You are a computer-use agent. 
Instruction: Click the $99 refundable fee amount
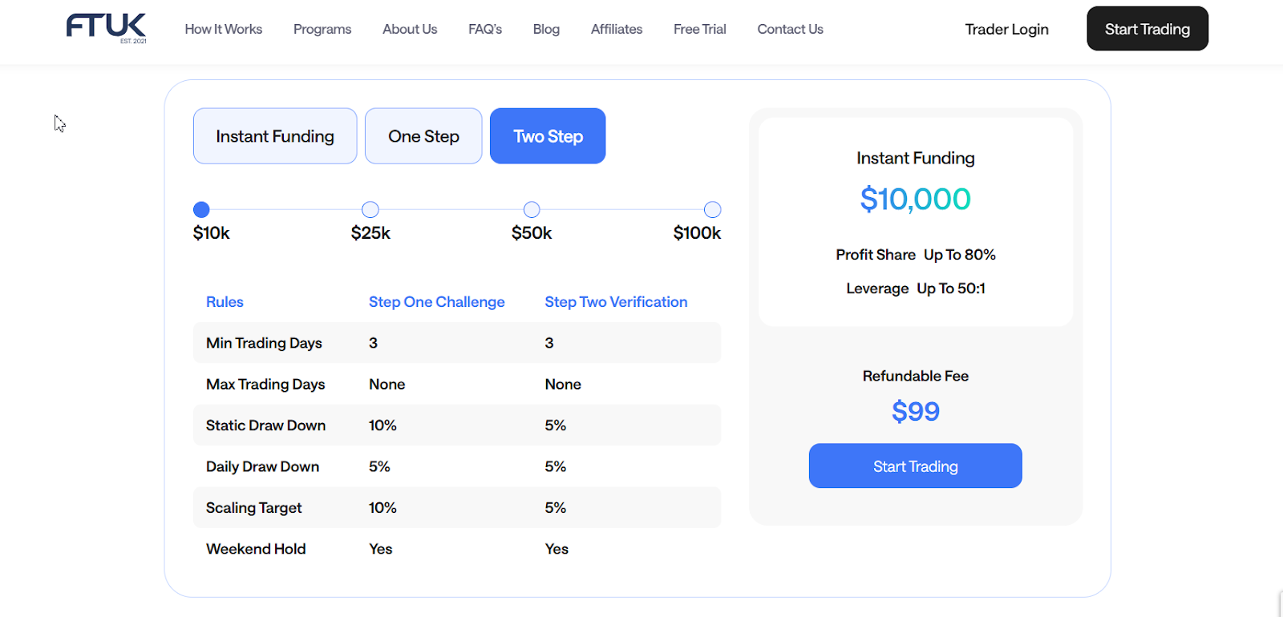[x=915, y=412]
